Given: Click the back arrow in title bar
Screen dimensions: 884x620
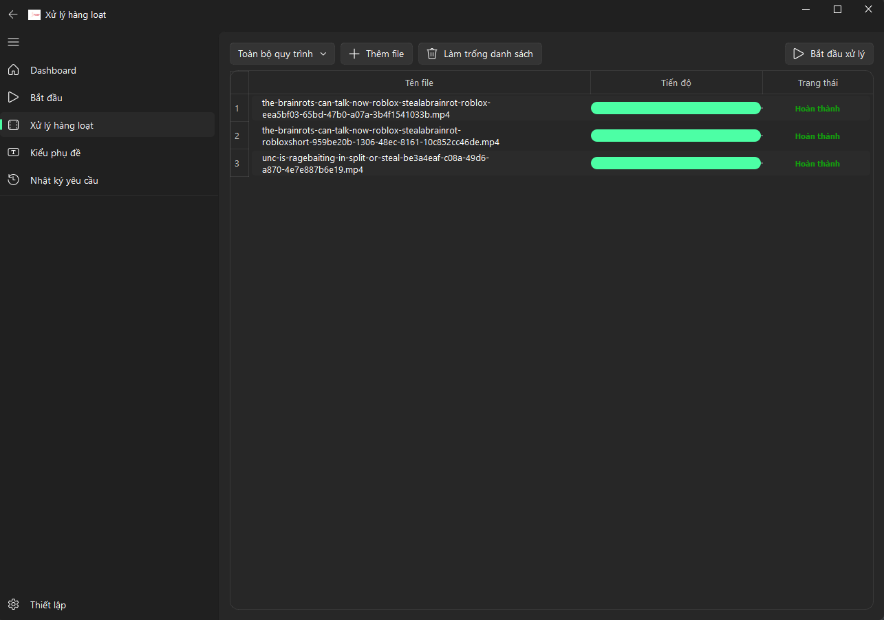Looking at the screenshot, I should pos(13,14).
